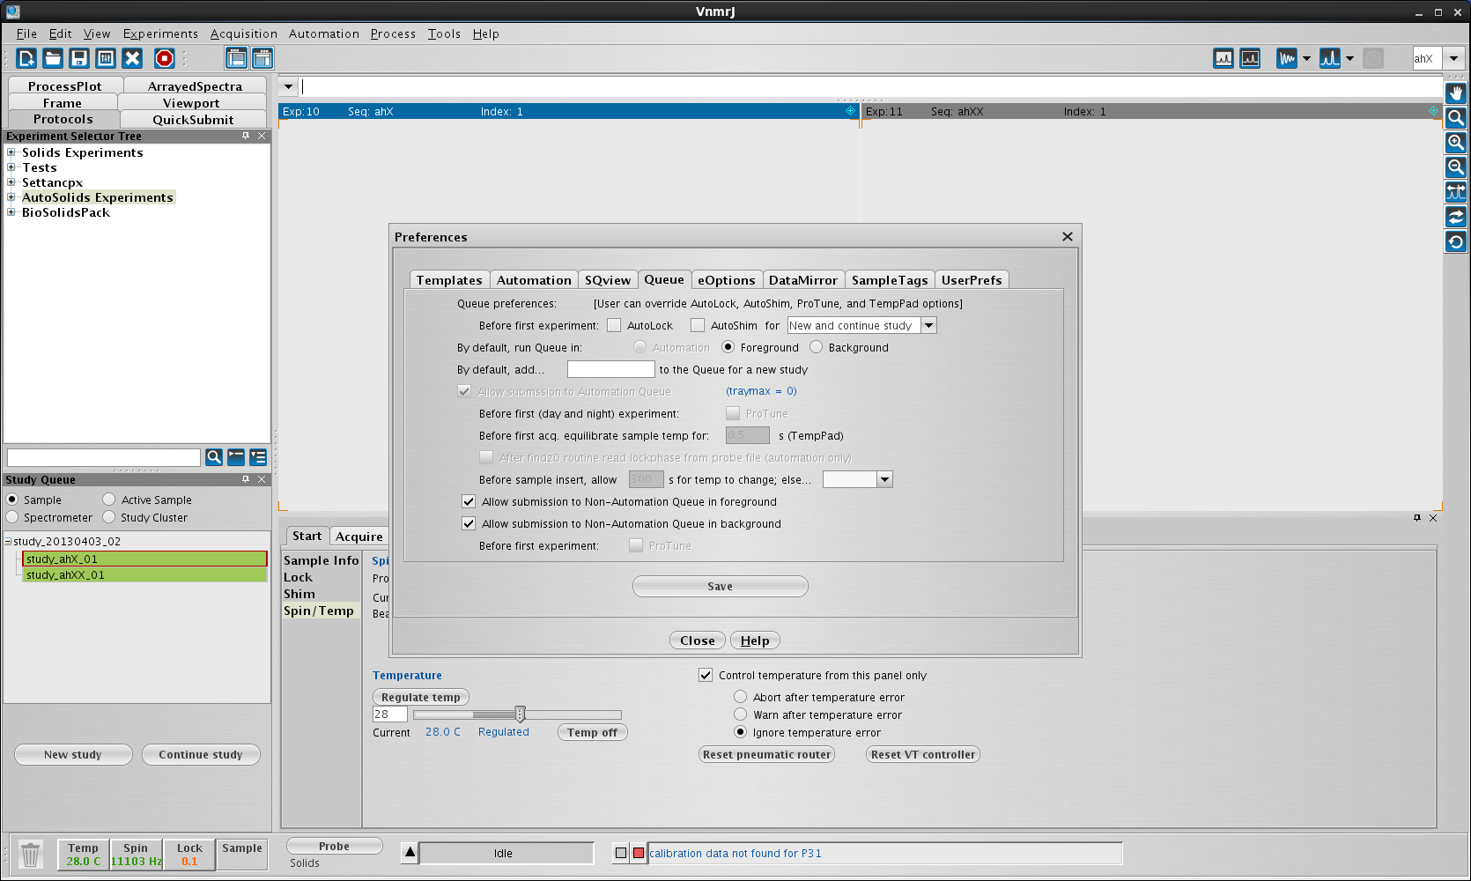This screenshot has height=881, width=1471.
Task: Click the FID waveform display icon
Action: click(x=1287, y=58)
